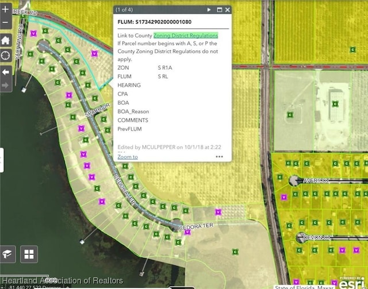Click the BOA_Reason field label

[x=133, y=111]
